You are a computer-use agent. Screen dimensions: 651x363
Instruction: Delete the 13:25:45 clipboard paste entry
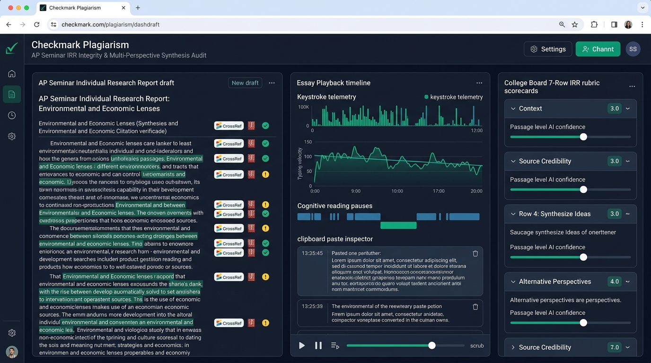pos(475,254)
